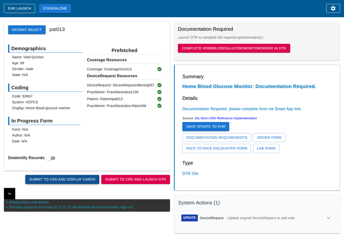This screenshot has width=344, height=246.
Task: Click 'Form: N/A' under In Progress Form
Action: (x=20, y=129)
